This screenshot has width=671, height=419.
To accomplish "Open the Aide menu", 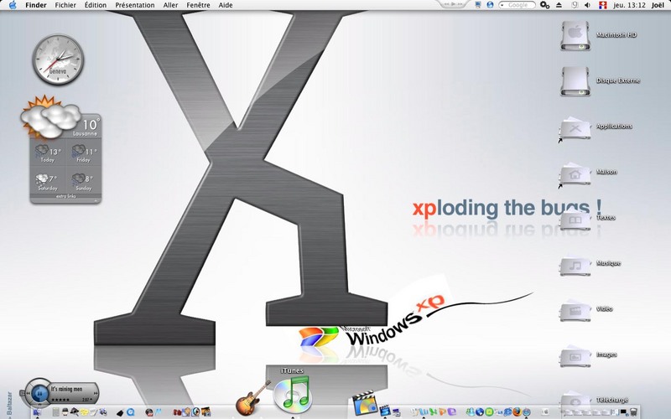I will pyautogui.click(x=226, y=5).
